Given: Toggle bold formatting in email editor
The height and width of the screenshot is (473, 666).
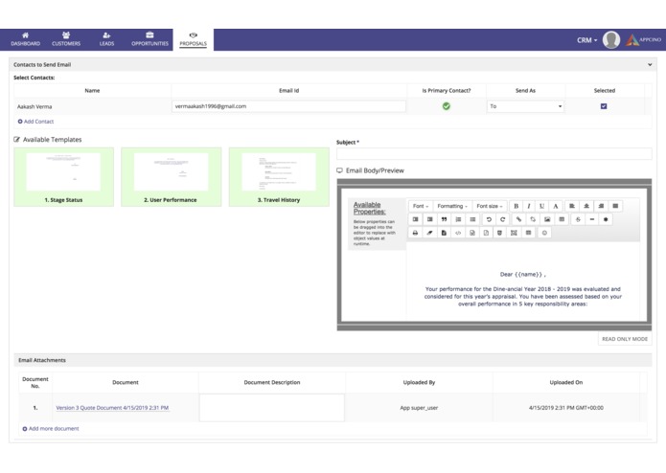Looking at the screenshot, I should pyautogui.click(x=517, y=206).
